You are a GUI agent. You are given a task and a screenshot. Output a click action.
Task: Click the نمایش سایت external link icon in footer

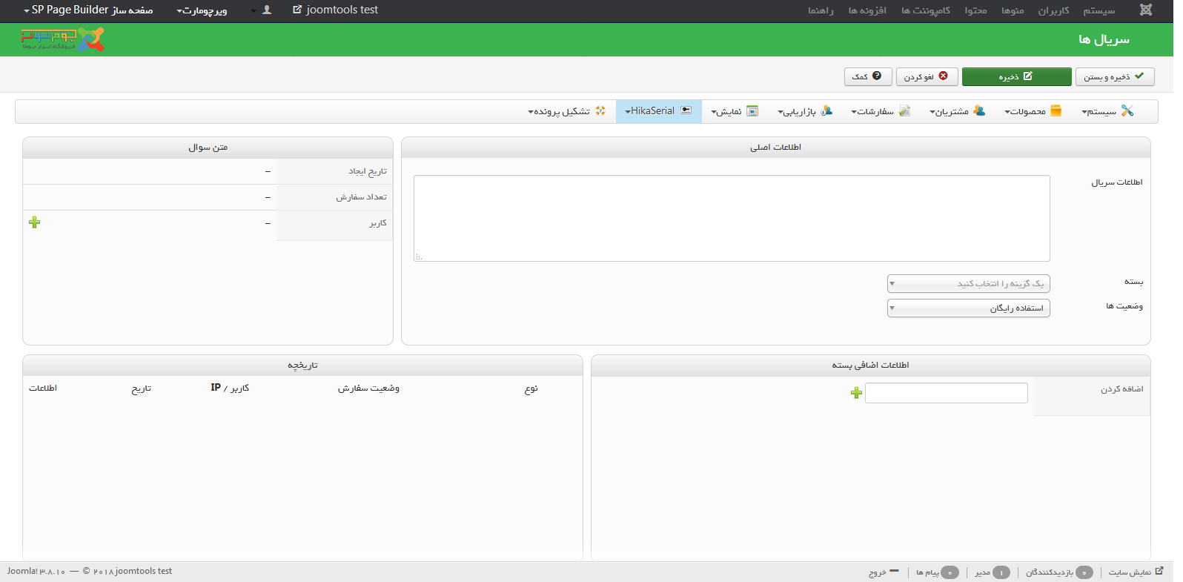1159,571
